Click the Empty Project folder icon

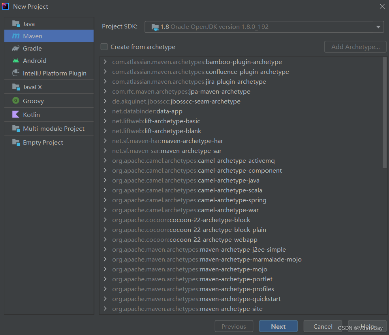coord(16,142)
